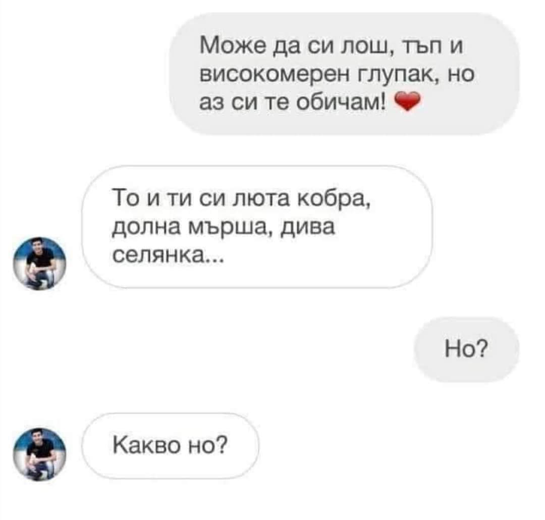545x520 pixels.
Task: Click the 'Може да си лош' message bubble
Action: 344,74
